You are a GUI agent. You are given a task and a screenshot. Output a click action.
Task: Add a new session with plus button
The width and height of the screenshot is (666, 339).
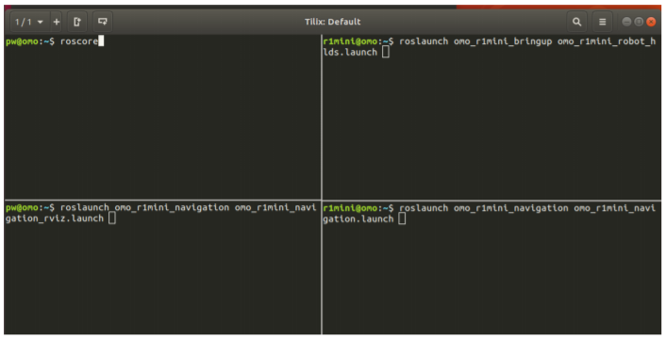(x=57, y=22)
